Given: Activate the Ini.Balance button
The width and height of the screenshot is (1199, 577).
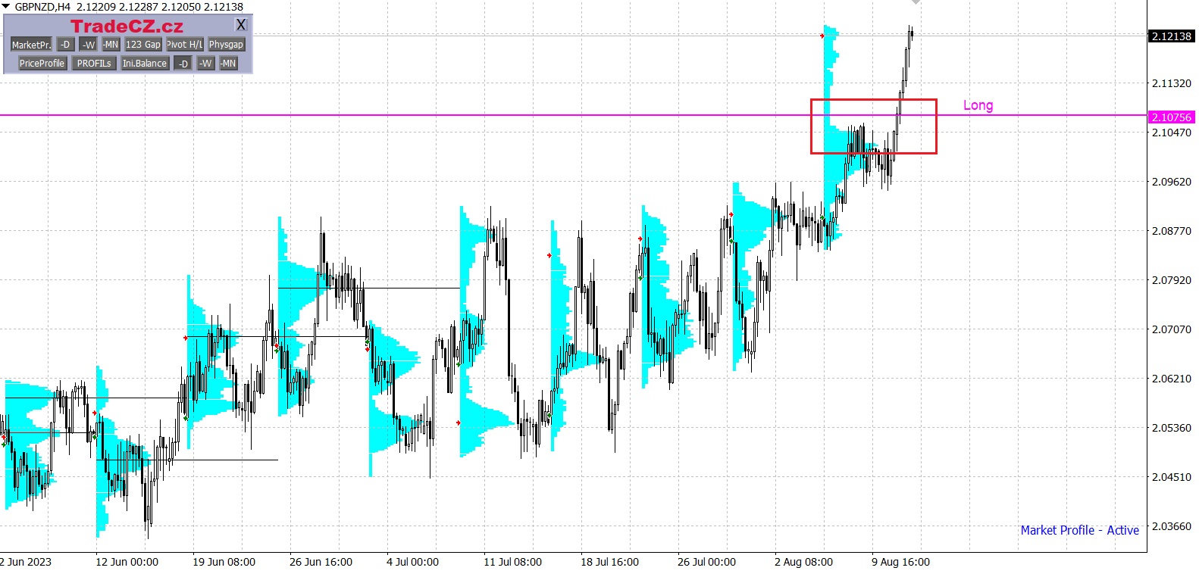Looking at the screenshot, I should (x=145, y=64).
